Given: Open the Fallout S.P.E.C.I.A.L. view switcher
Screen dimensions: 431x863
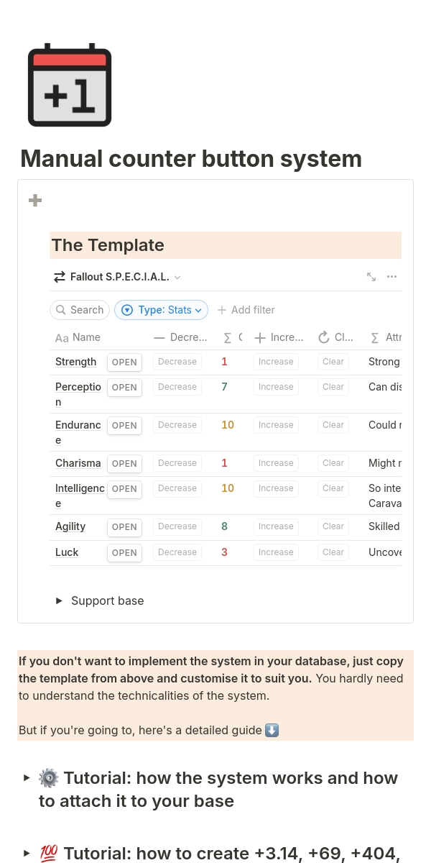Looking at the screenshot, I should point(117,277).
